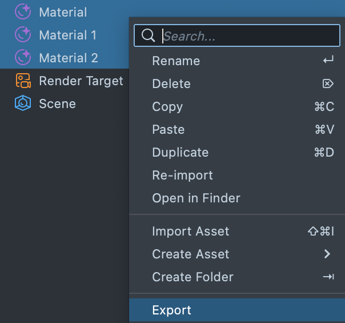Click the magnifier search icon
Viewport: 345px width, 323px height.
tap(148, 35)
